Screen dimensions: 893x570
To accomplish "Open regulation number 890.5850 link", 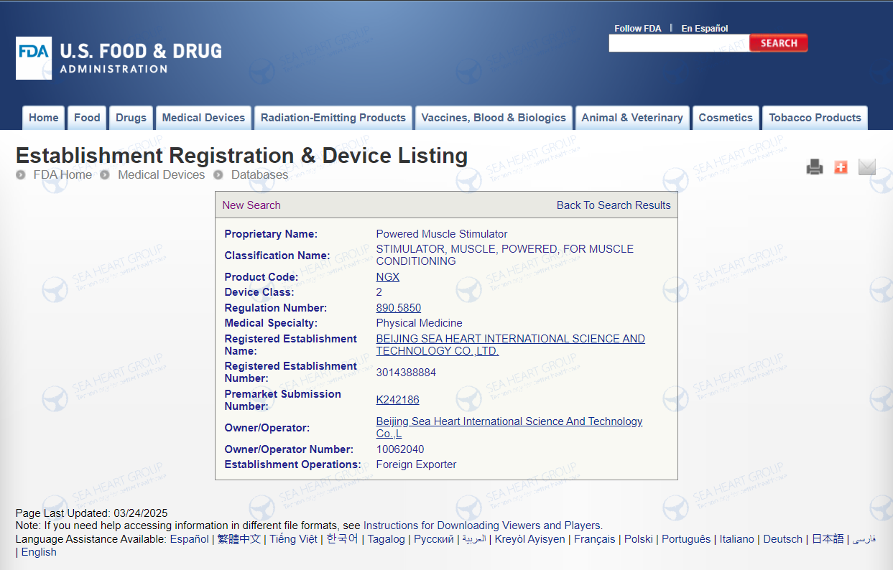I will click(x=398, y=308).
